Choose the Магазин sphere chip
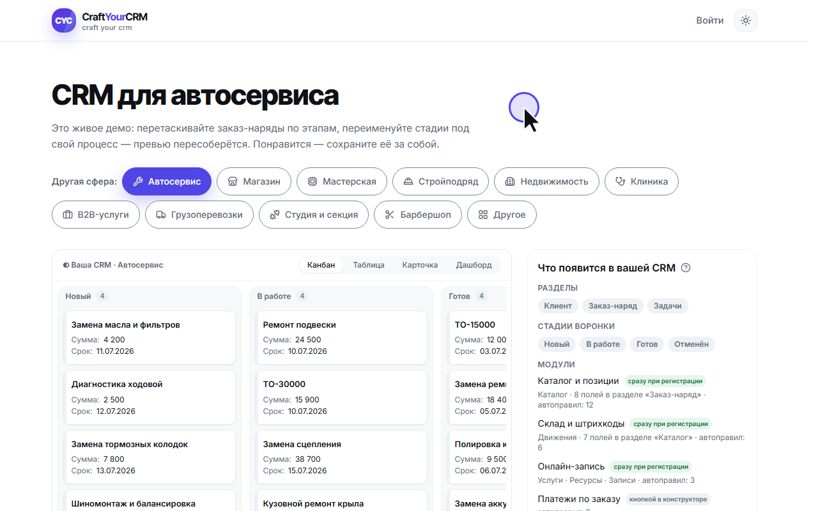The height and width of the screenshot is (511, 818). tap(254, 181)
